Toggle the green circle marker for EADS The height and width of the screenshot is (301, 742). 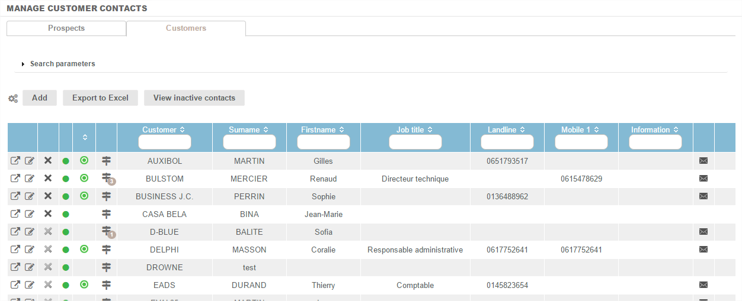click(x=84, y=284)
